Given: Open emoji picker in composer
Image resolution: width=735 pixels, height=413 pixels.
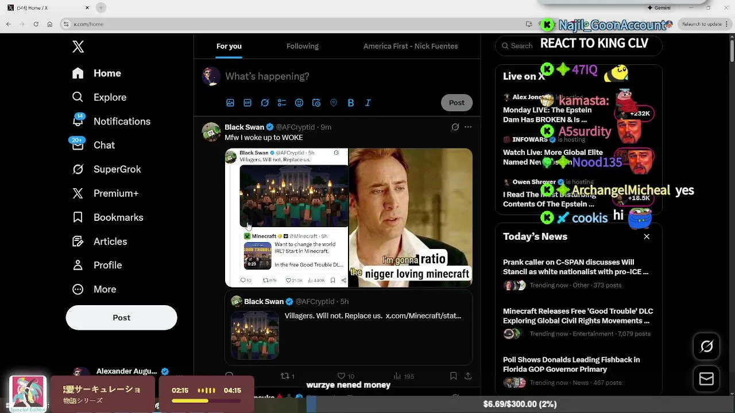Looking at the screenshot, I should pyautogui.click(x=299, y=103).
